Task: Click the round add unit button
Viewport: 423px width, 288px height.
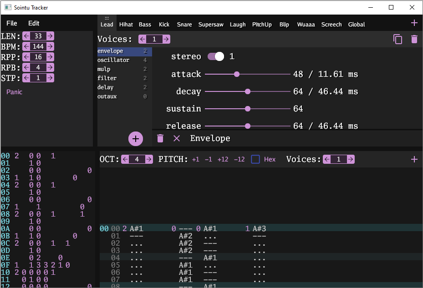Action: click(x=135, y=138)
